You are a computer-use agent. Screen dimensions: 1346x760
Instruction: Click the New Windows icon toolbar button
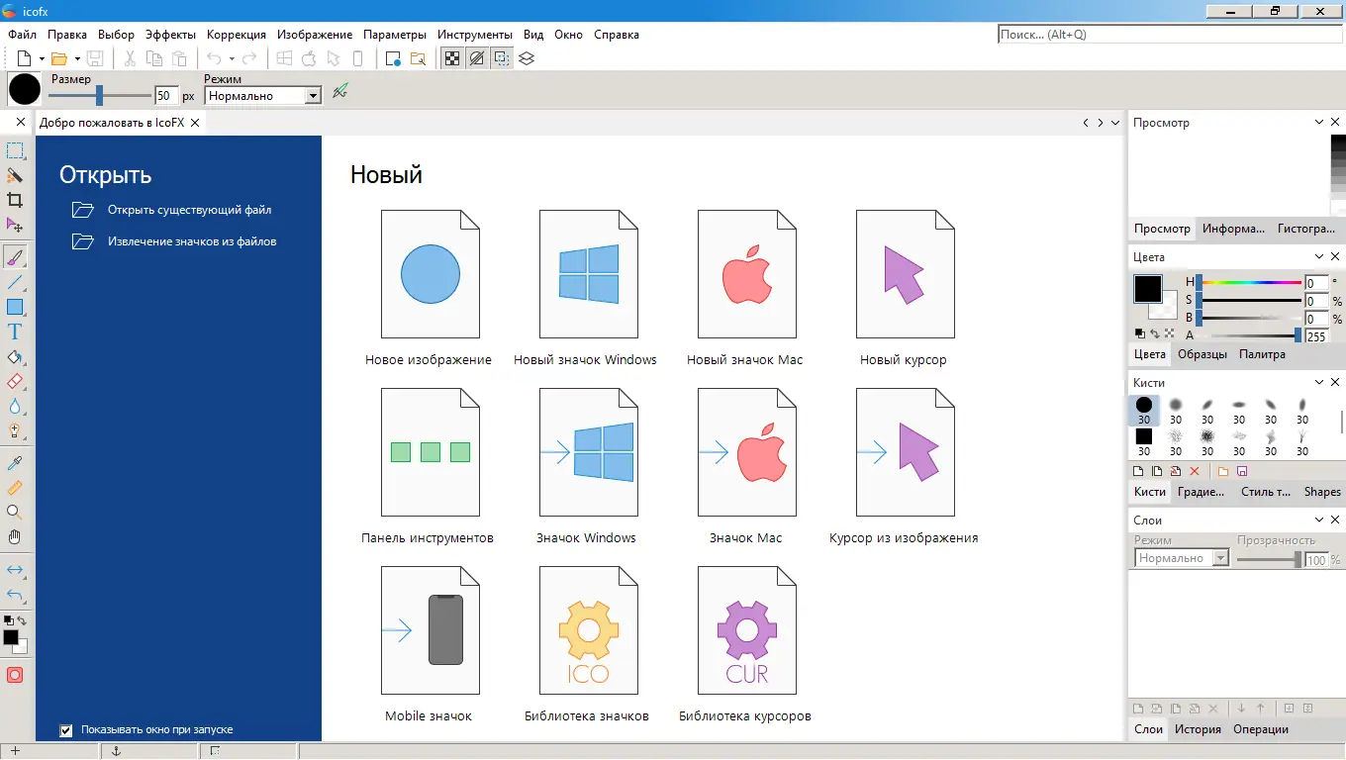coord(284,57)
